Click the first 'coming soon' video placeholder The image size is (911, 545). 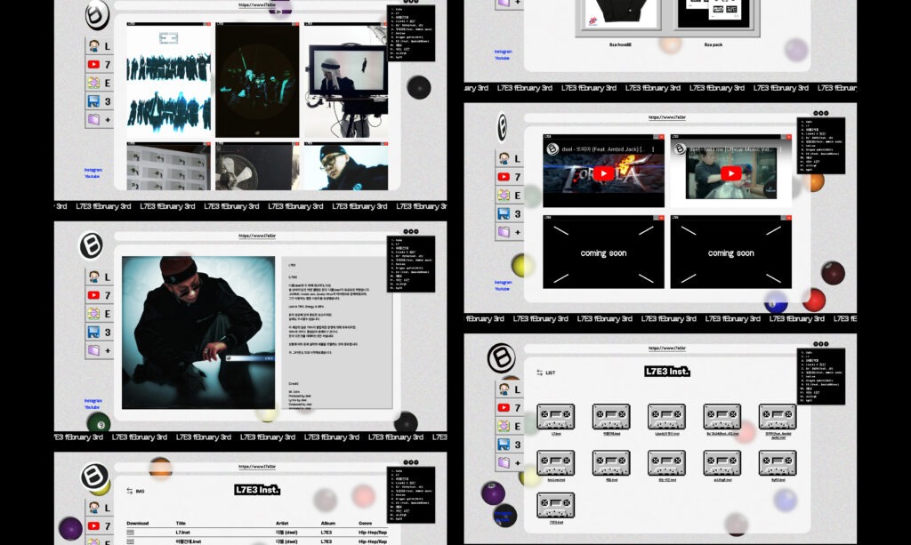(604, 253)
